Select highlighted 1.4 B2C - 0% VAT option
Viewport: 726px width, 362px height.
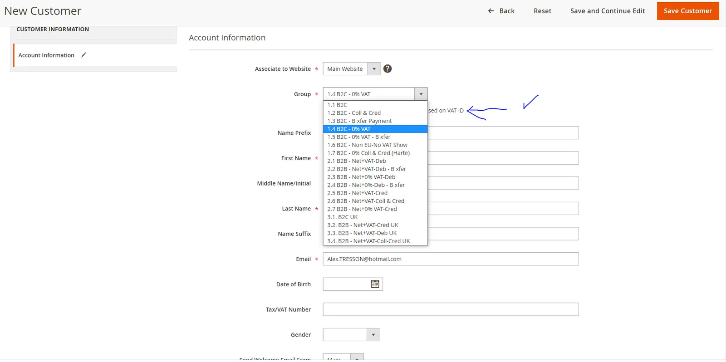click(x=375, y=129)
